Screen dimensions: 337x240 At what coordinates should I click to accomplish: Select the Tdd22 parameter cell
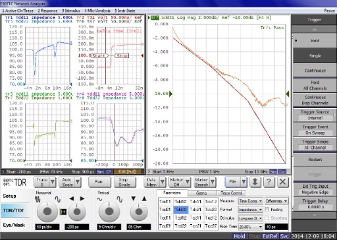[x=181, y=210]
